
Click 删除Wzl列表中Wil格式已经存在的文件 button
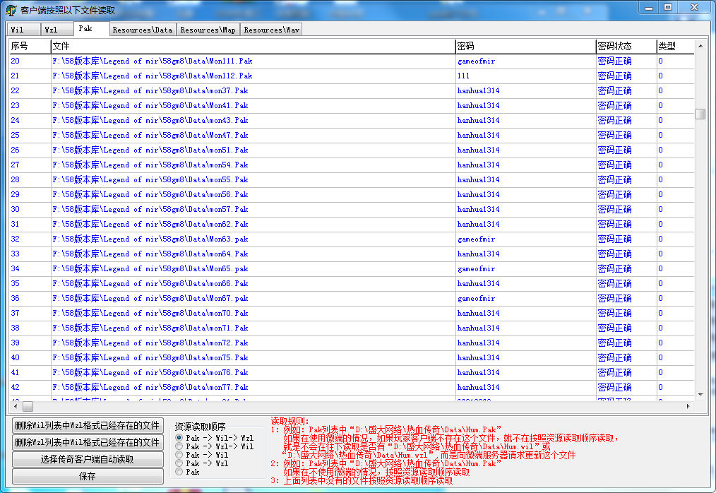coord(88,442)
